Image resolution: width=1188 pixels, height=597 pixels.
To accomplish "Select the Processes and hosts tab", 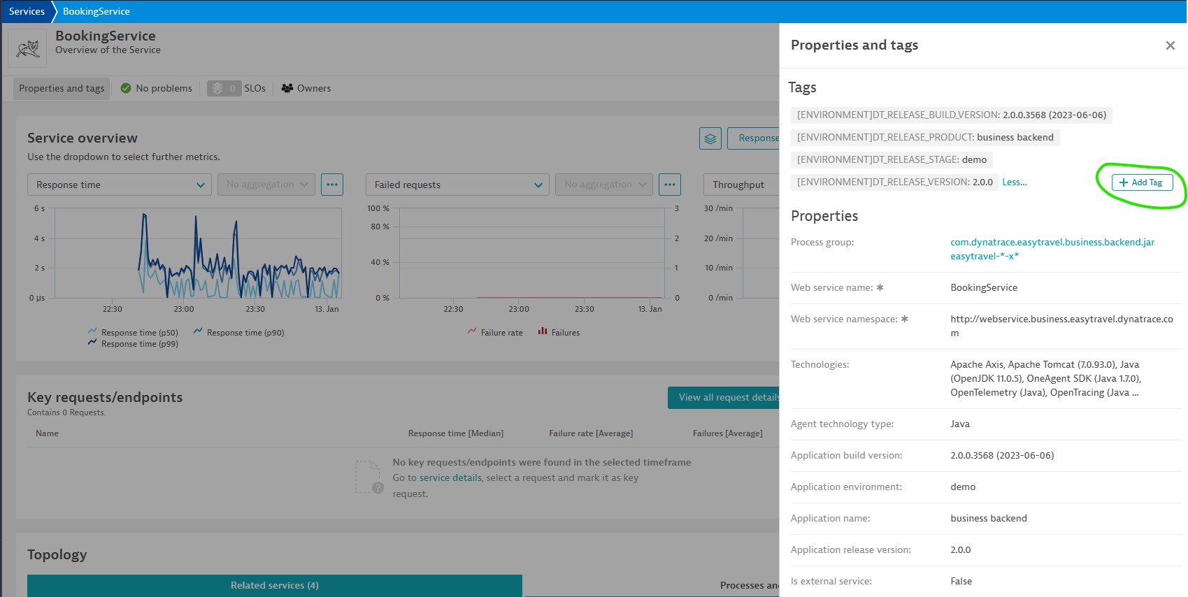I will coord(750,586).
